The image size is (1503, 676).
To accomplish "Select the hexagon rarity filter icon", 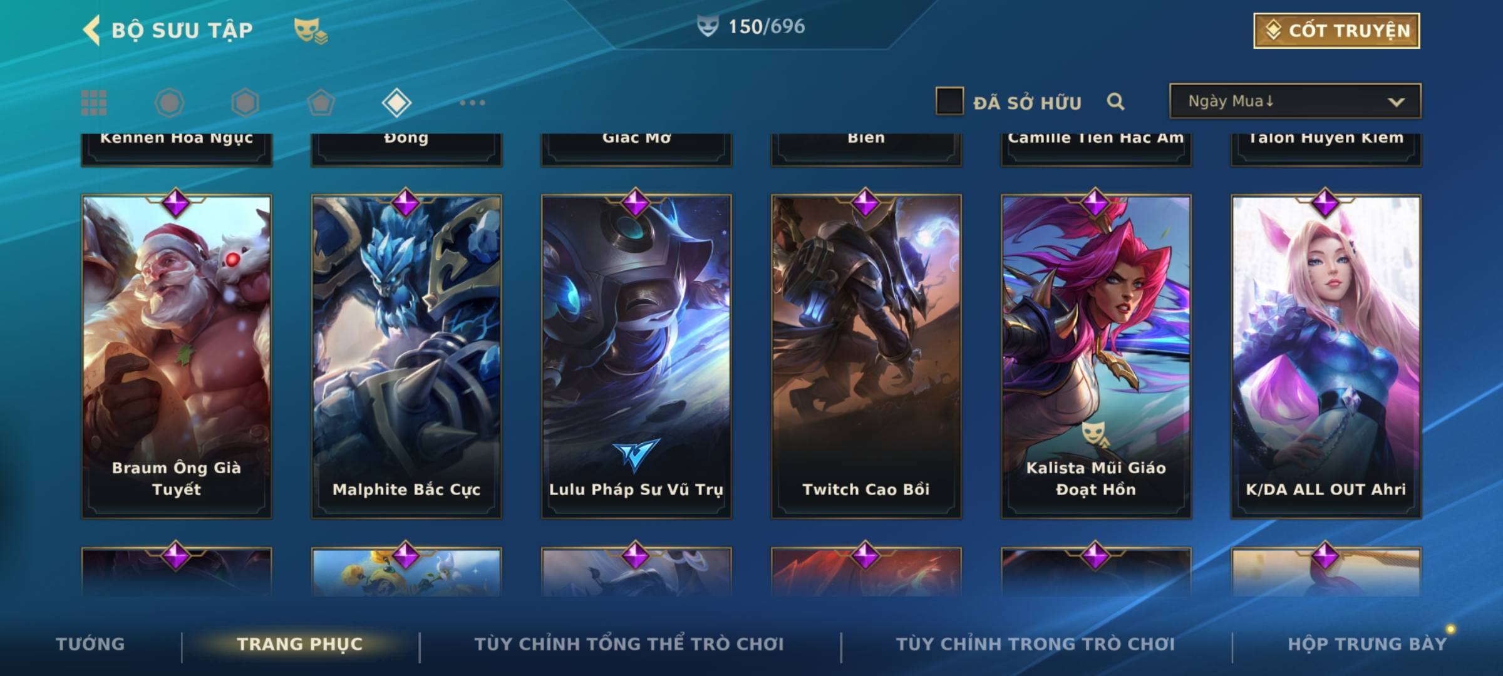I will coord(245,103).
